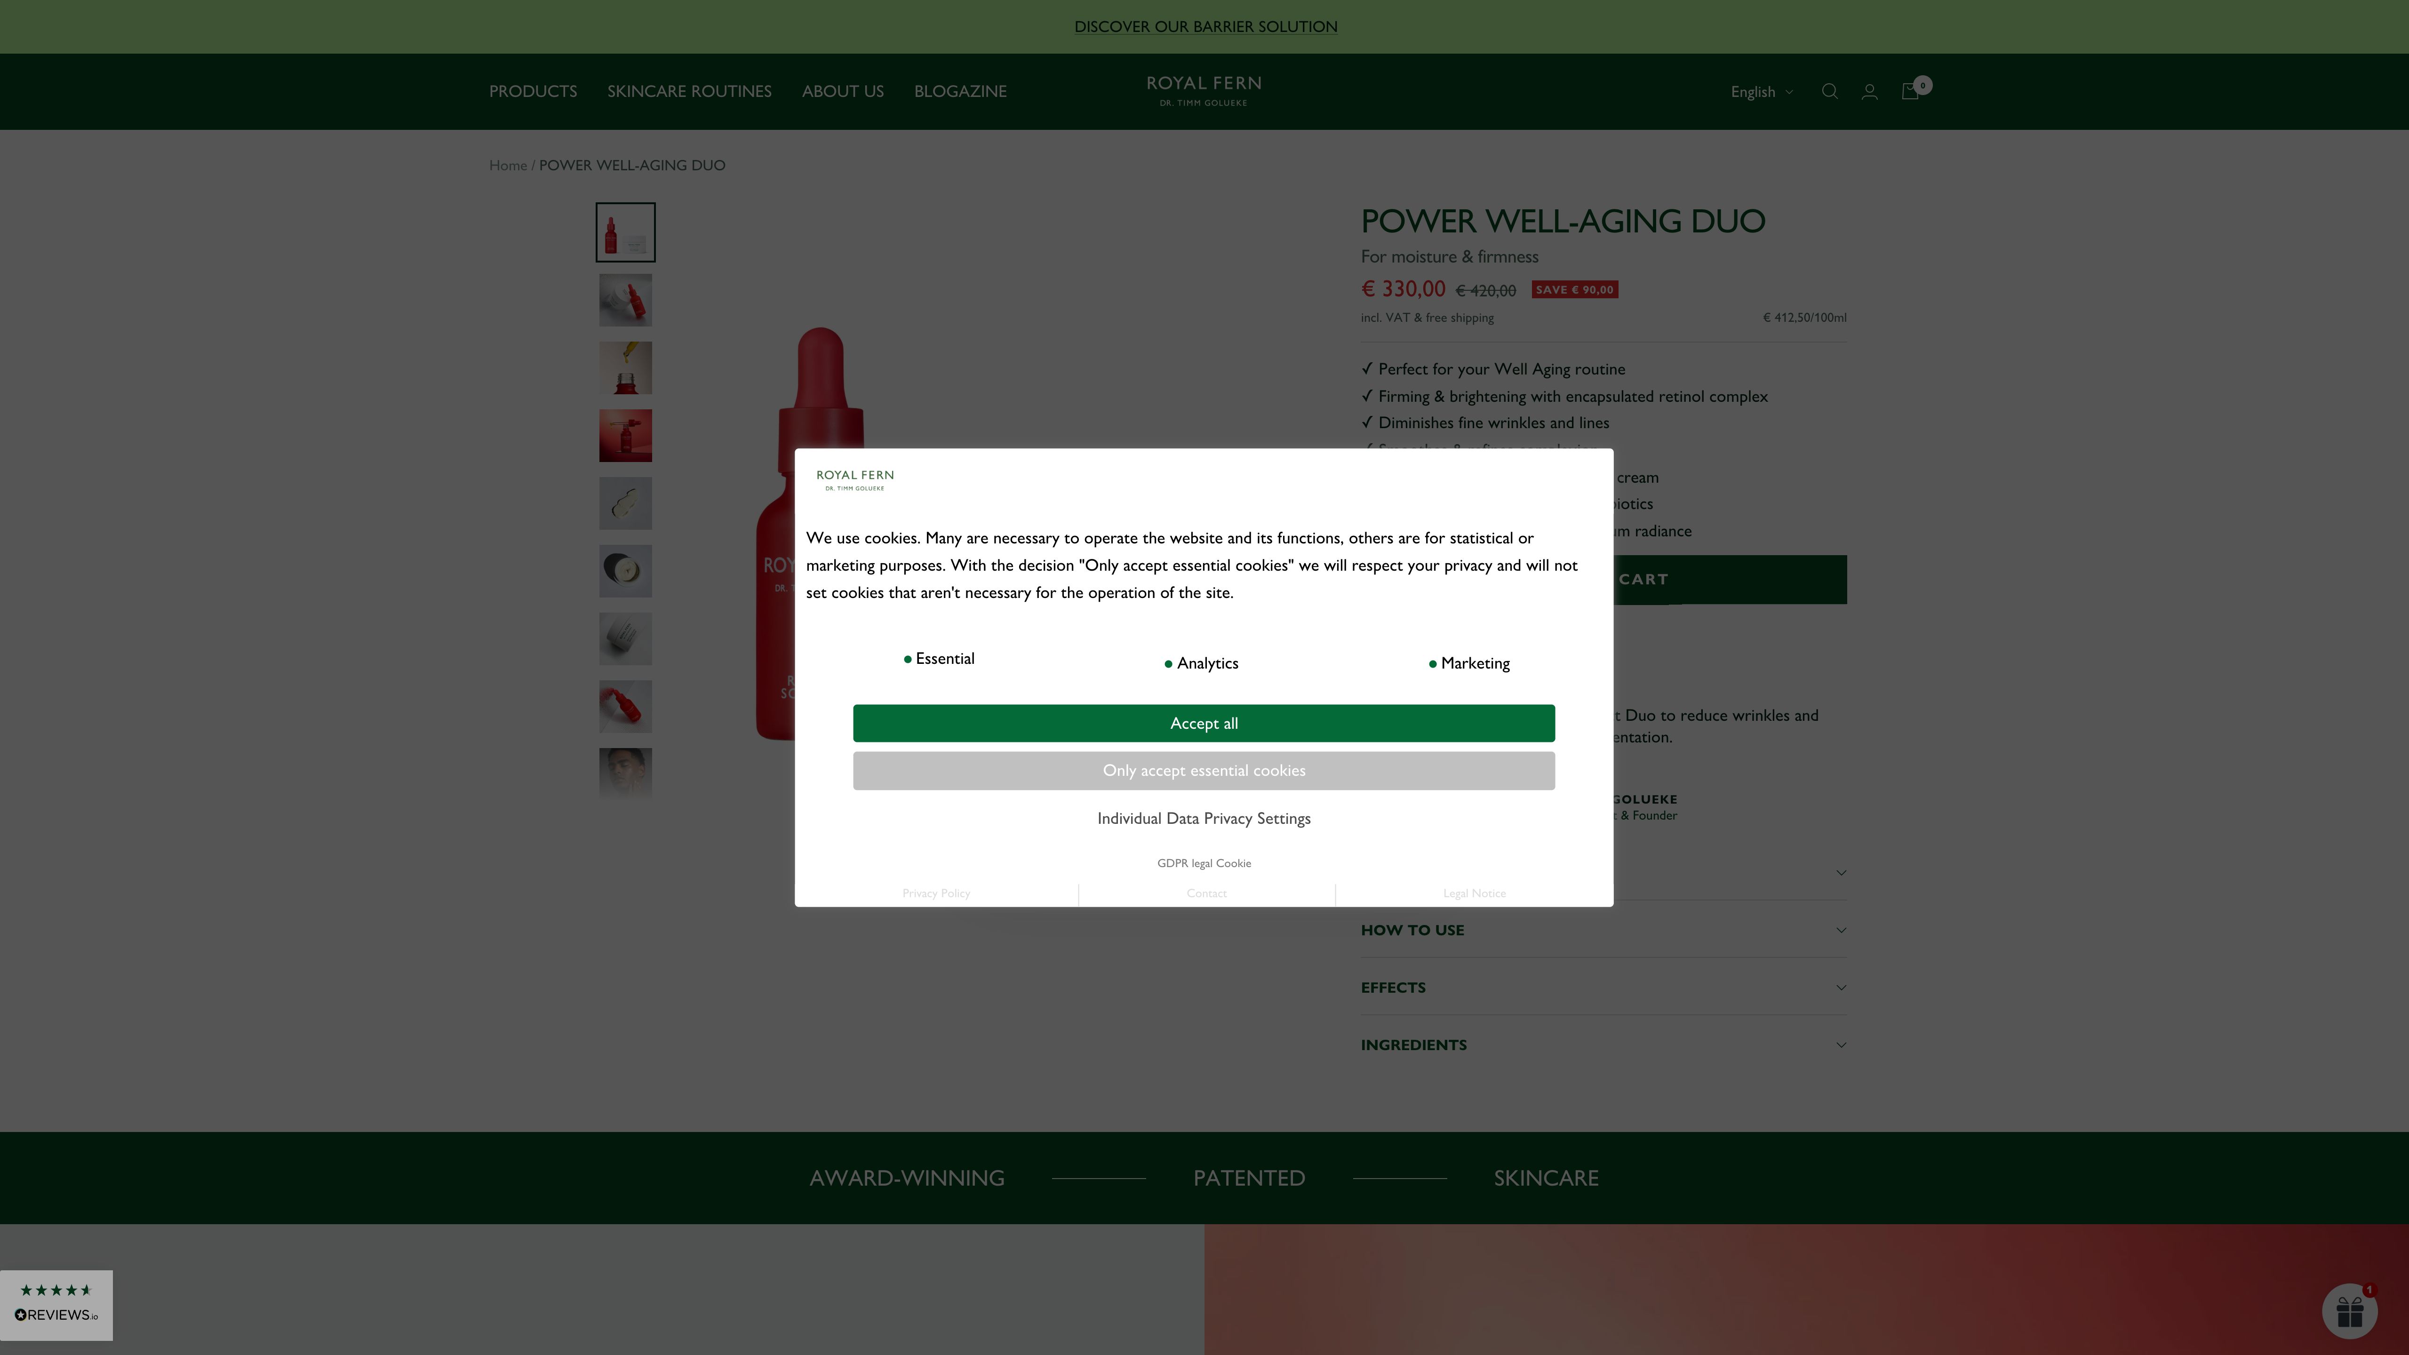Expand the INGREDIENTS section
Screen dimensions: 2409x1355
point(1603,1044)
